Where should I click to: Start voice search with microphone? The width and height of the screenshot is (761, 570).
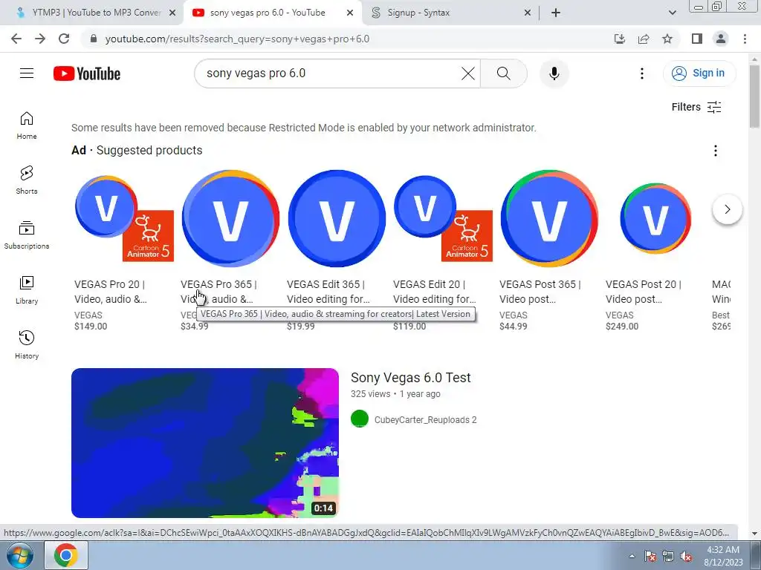(554, 73)
